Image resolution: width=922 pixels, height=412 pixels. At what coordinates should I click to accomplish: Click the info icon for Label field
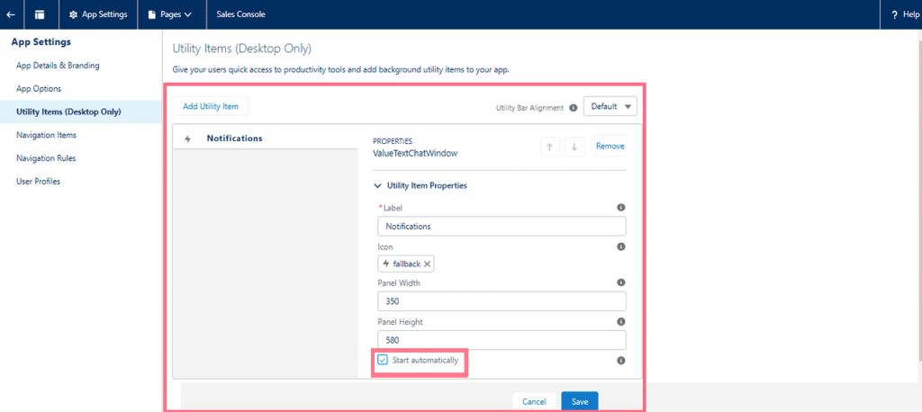[x=620, y=208]
